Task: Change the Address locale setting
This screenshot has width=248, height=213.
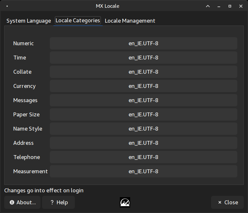Action: pyautogui.click(x=143, y=143)
